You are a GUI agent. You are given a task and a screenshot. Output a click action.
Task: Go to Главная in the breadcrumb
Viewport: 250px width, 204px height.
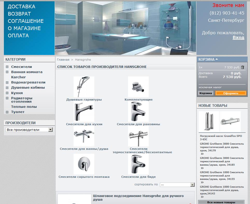[63, 60]
